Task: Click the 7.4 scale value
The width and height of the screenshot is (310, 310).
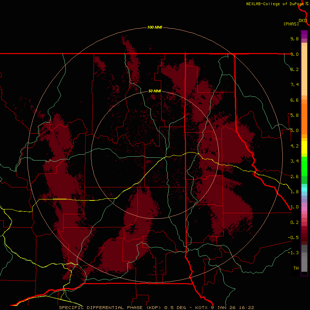Action: [x=294, y=85]
